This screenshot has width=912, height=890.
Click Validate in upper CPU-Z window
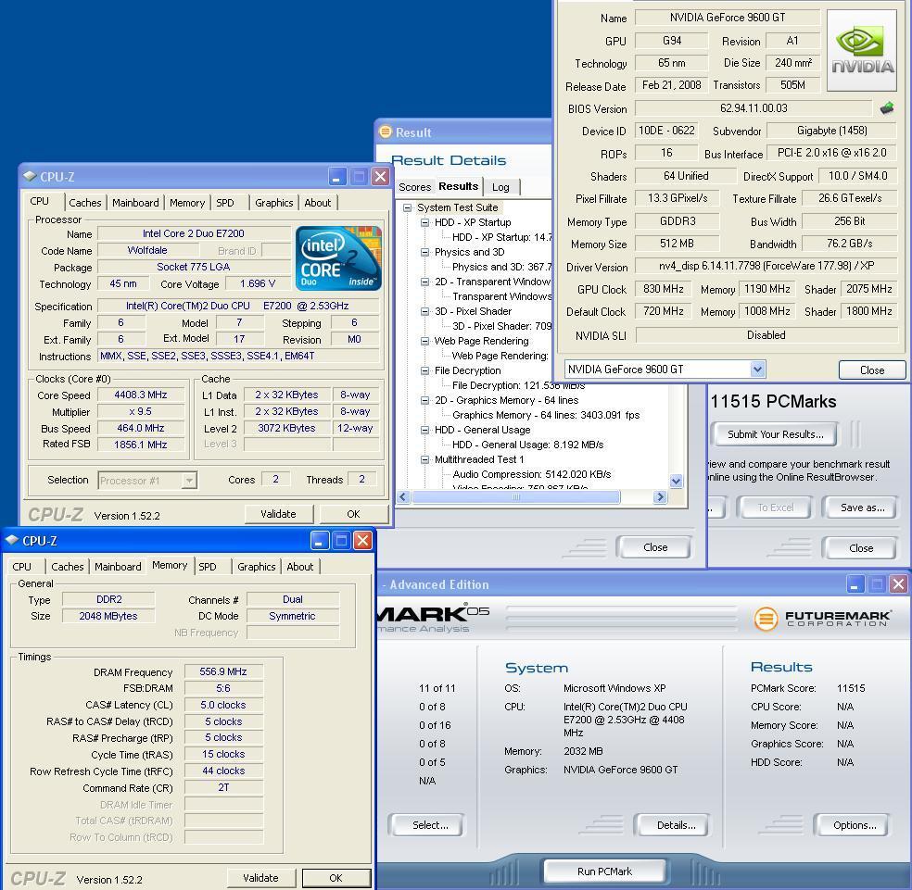[x=278, y=515]
